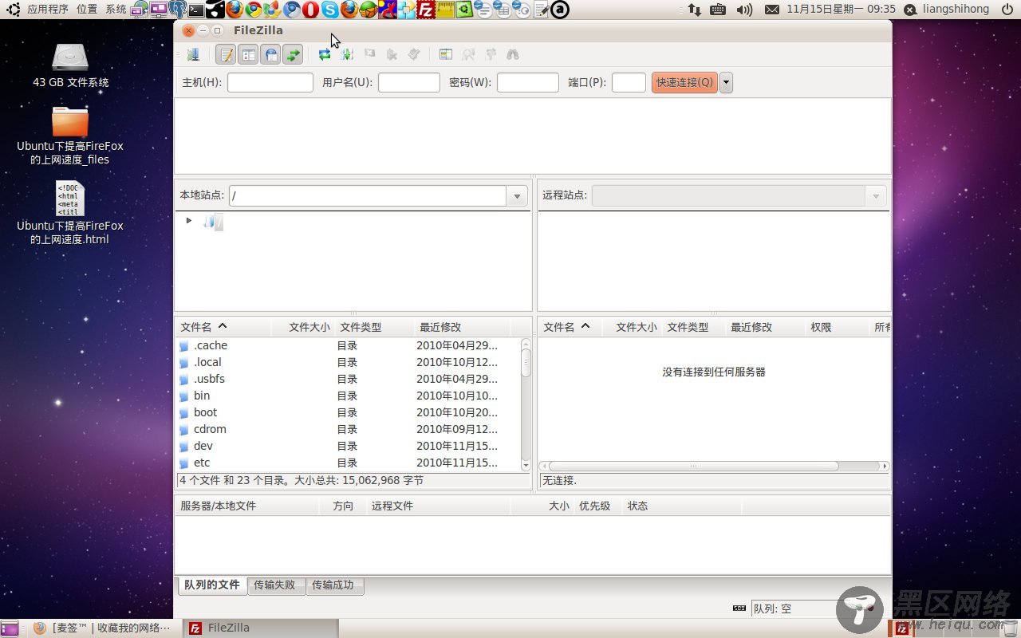Select the .usbfs directory row
The image size is (1021, 638).
[x=348, y=379]
